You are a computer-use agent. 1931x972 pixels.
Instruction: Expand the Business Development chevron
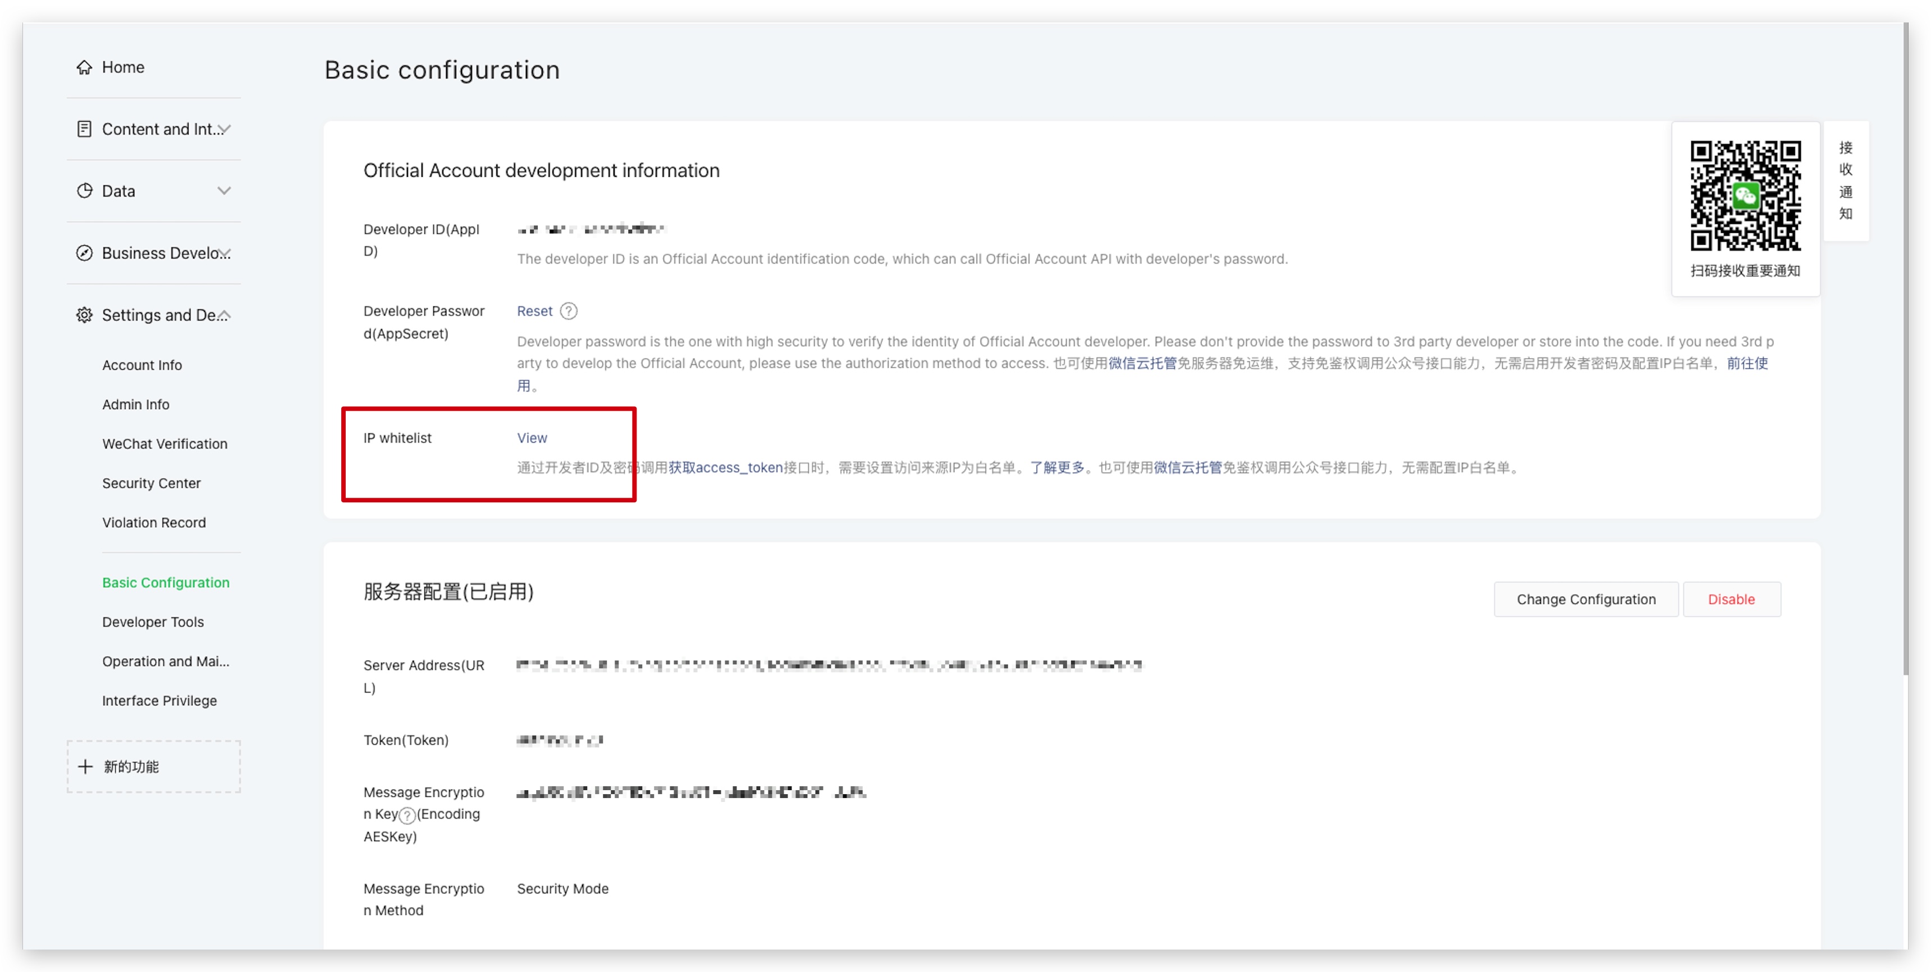[224, 253]
